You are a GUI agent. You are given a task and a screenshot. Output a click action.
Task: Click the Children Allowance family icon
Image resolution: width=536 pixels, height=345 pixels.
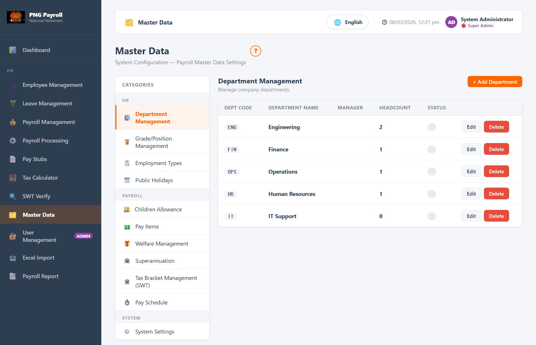(x=127, y=209)
